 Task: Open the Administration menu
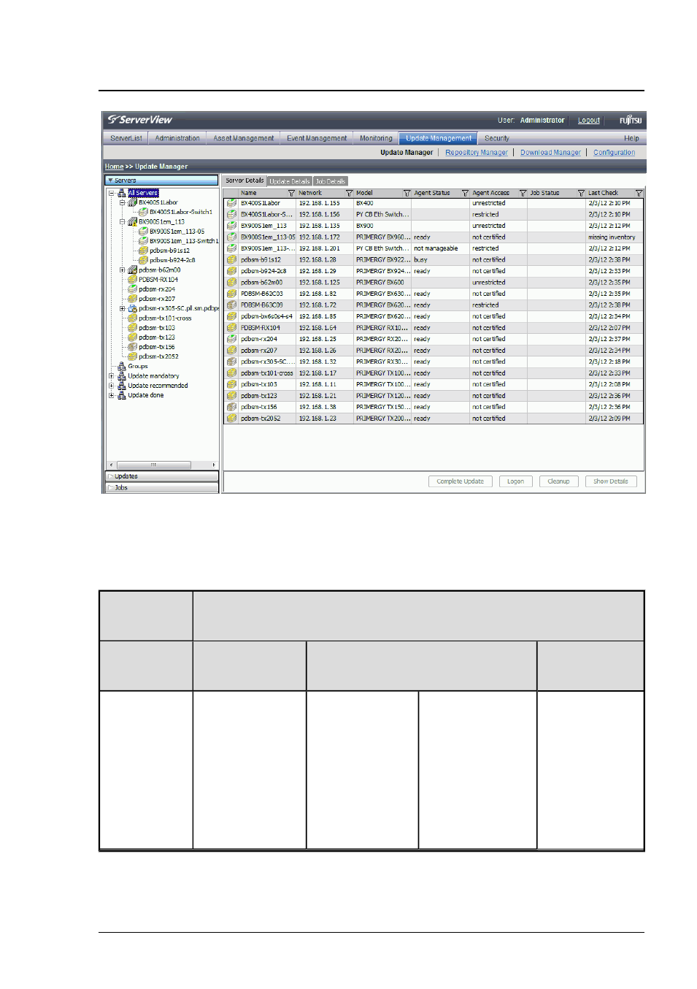pos(177,138)
